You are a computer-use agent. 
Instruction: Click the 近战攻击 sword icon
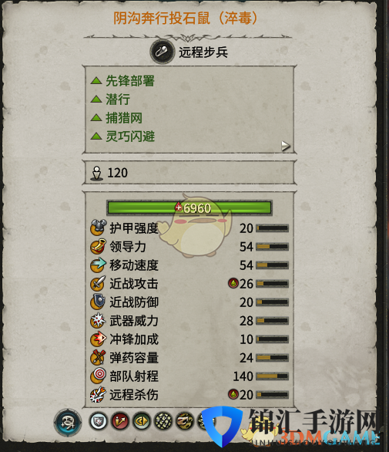click(98, 283)
